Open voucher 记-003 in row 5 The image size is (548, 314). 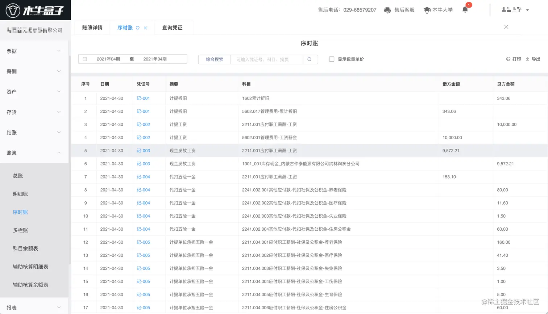point(143,150)
